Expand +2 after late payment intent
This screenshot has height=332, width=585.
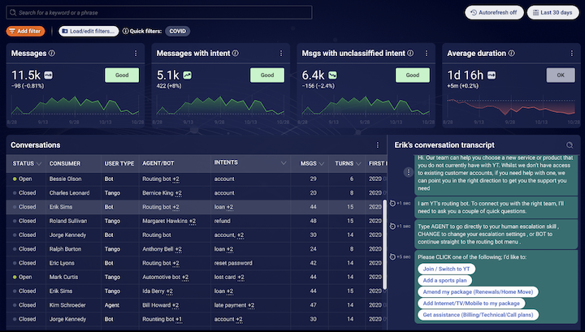pos(251,305)
